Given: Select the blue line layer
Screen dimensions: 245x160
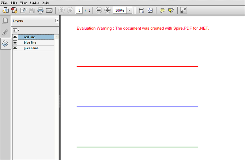Looking at the screenshot, I should pyautogui.click(x=36, y=43).
